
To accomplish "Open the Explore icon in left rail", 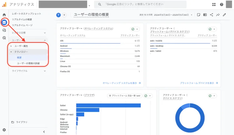I will [4, 30].
